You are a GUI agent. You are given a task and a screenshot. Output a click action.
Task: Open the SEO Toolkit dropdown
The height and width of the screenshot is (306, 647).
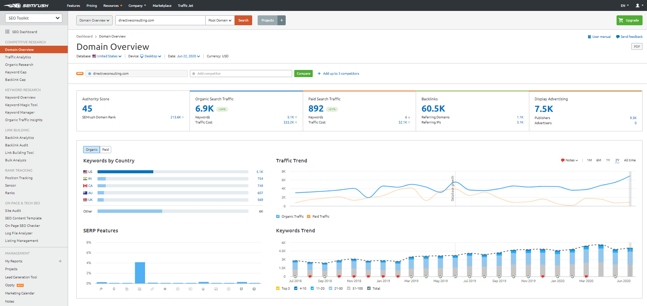coord(34,18)
